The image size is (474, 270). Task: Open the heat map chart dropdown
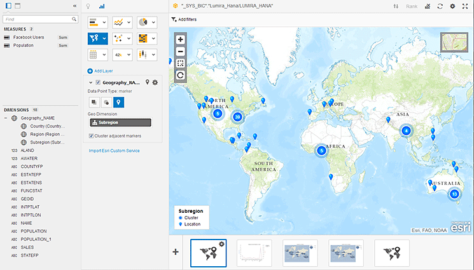tap(153, 38)
